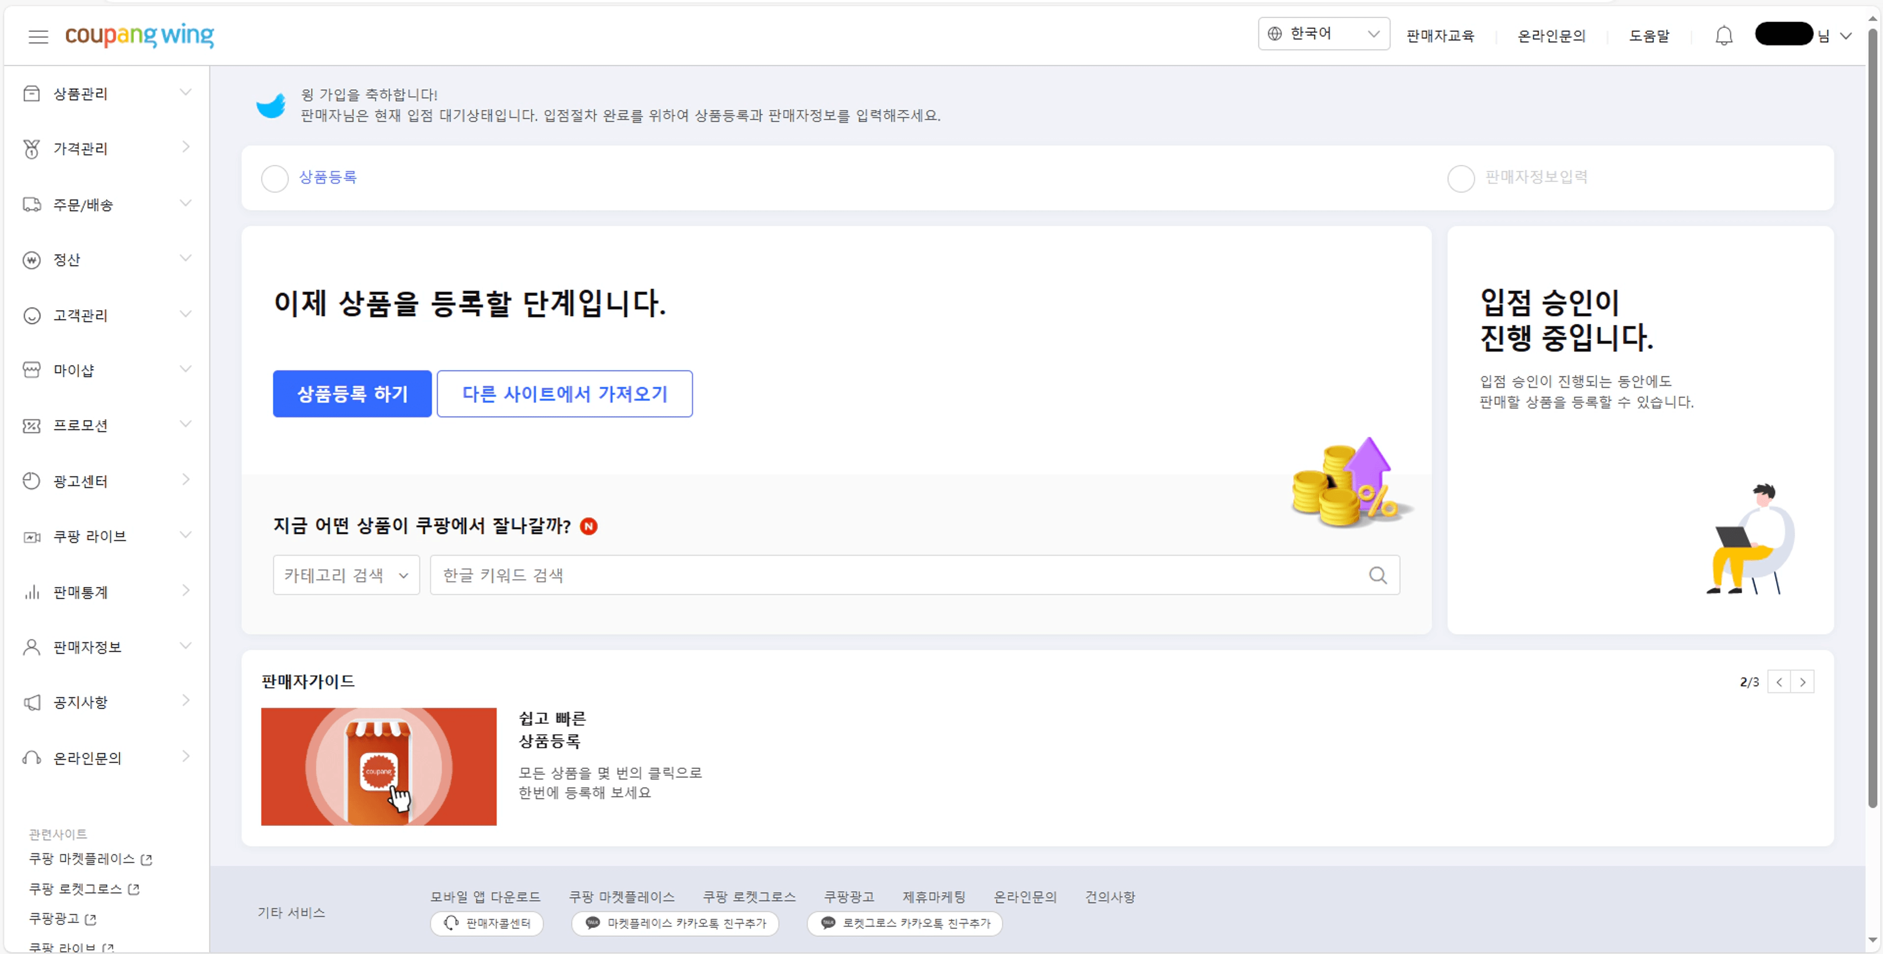Open external link icon beside 쿠팡광고

[91, 920]
